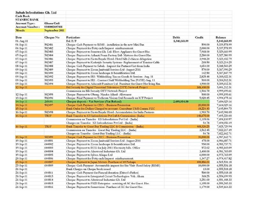Image resolution: width=255 pixels, height=197 pixels.
Task: Select the RSMS Mini Bus installation entry
Action: 105,45
